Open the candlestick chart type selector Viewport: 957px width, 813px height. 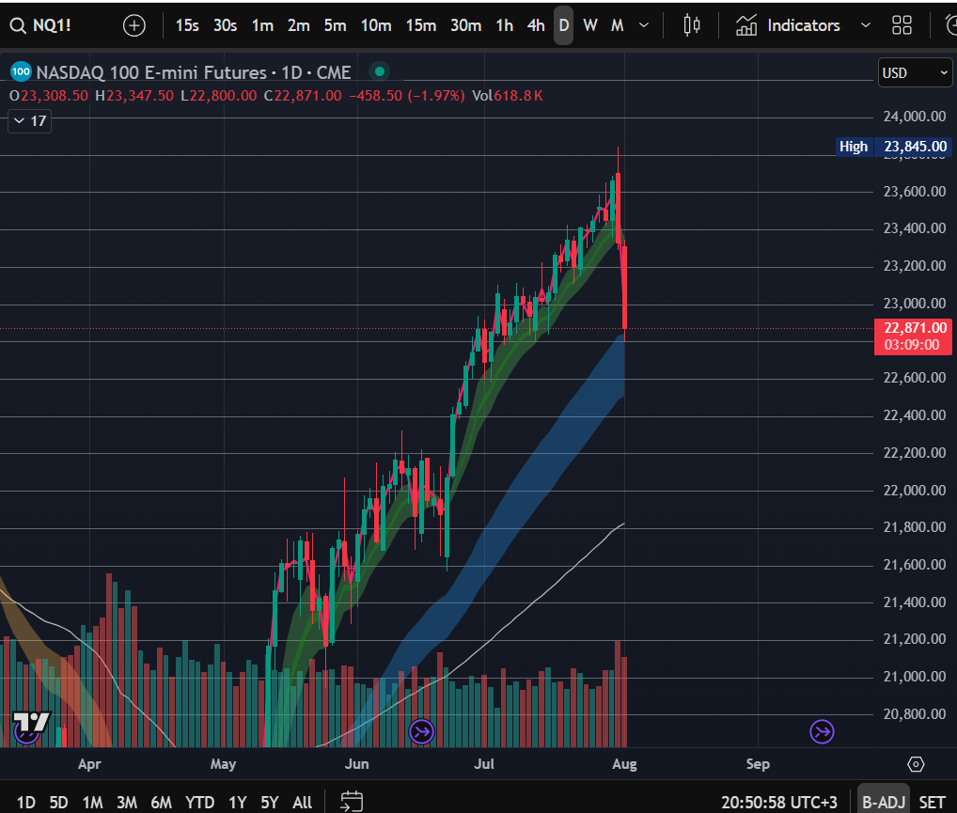click(692, 25)
